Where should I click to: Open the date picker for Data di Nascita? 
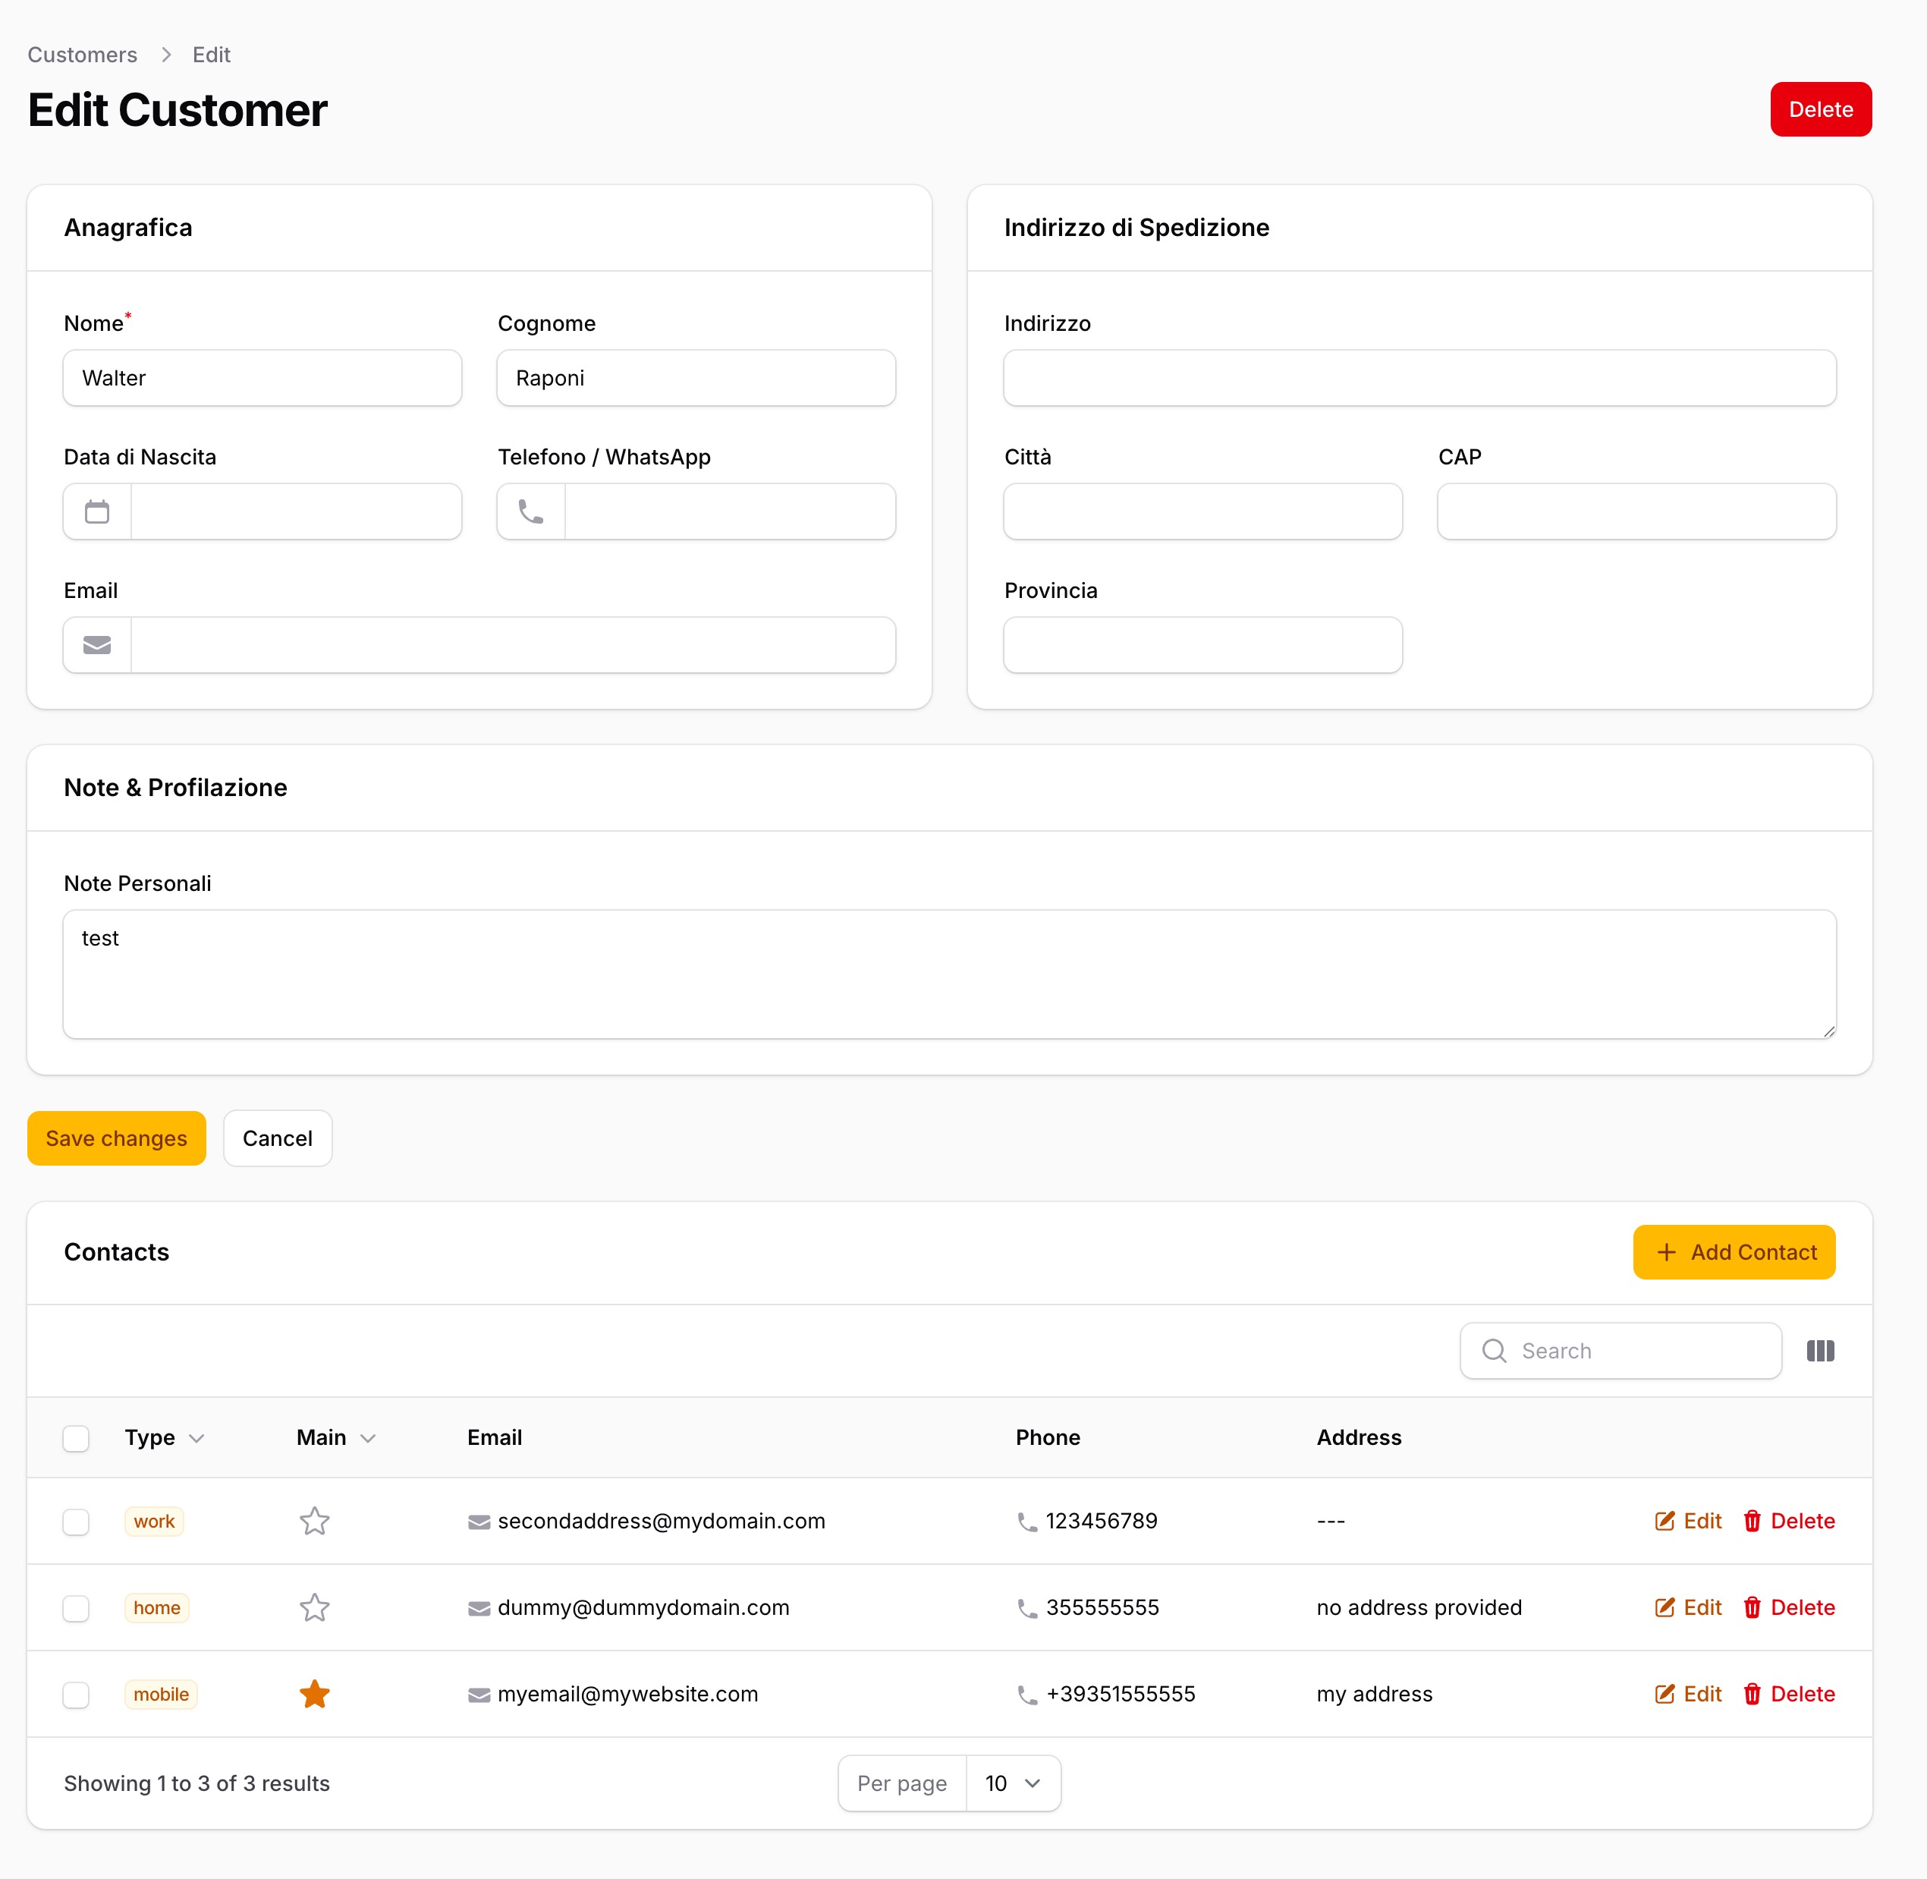(96, 511)
